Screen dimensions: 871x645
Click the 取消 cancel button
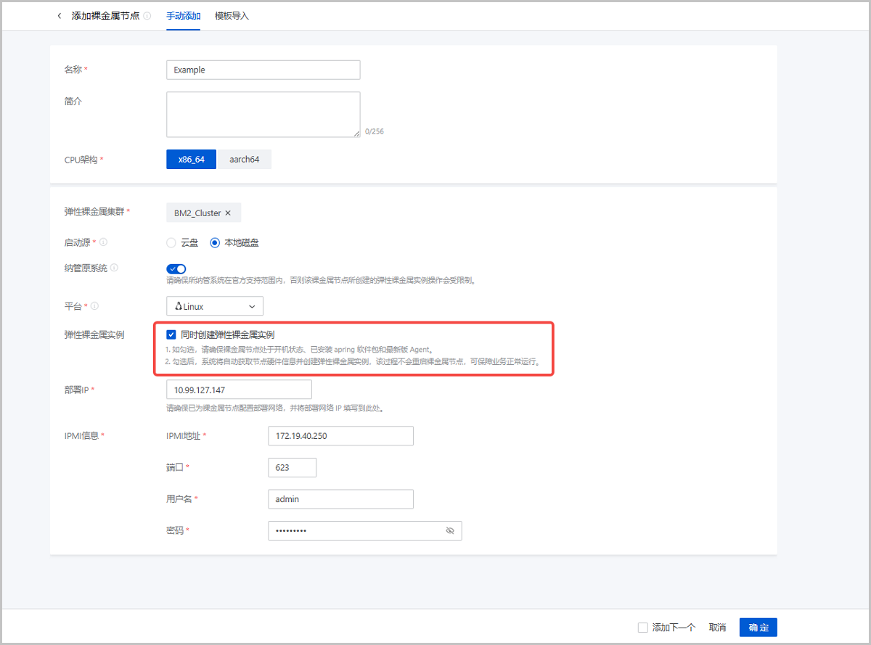[x=717, y=628]
